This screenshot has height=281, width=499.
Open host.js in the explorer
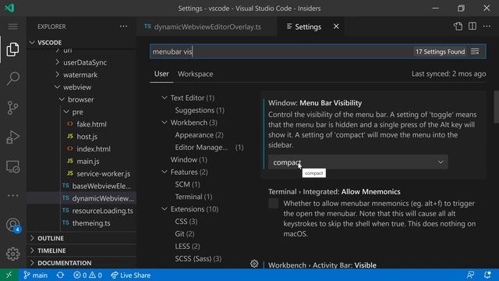[87, 137]
